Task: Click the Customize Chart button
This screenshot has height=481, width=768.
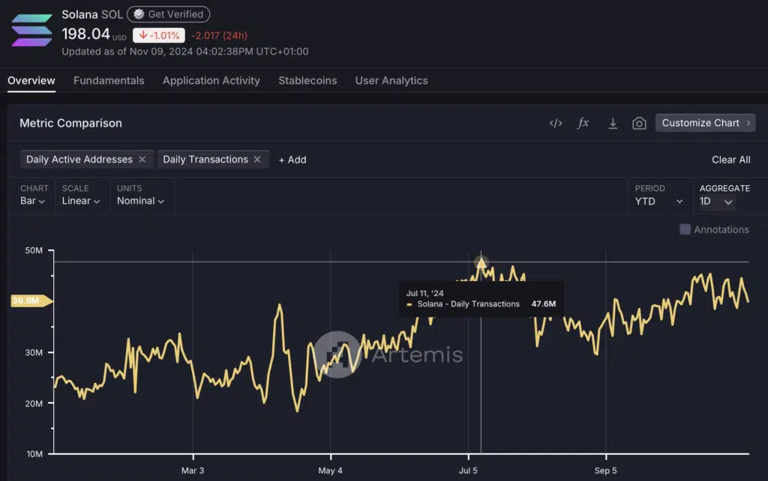Action: tap(705, 123)
